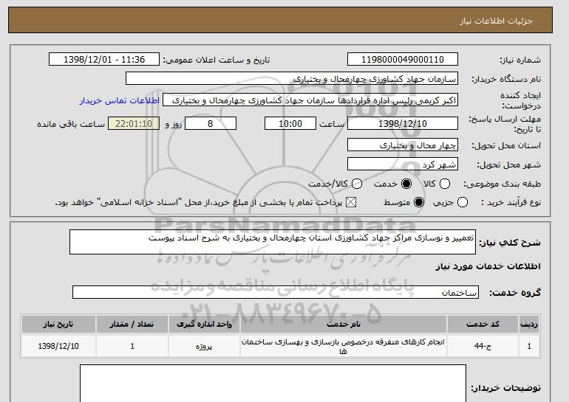Click the delivery province field چهار محال و بختیاری
The width and height of the screenshot is (569, 402).
[403, 145]
